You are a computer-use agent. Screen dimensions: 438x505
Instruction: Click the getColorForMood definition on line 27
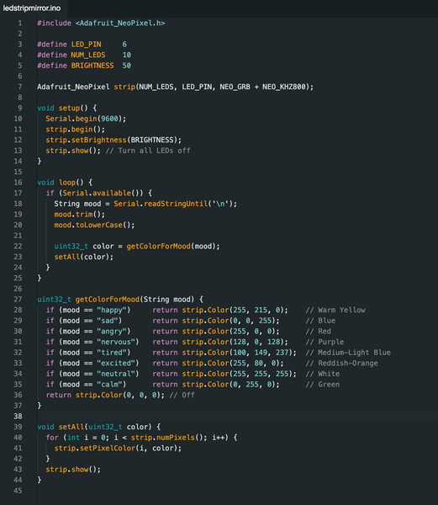point(108,300)
